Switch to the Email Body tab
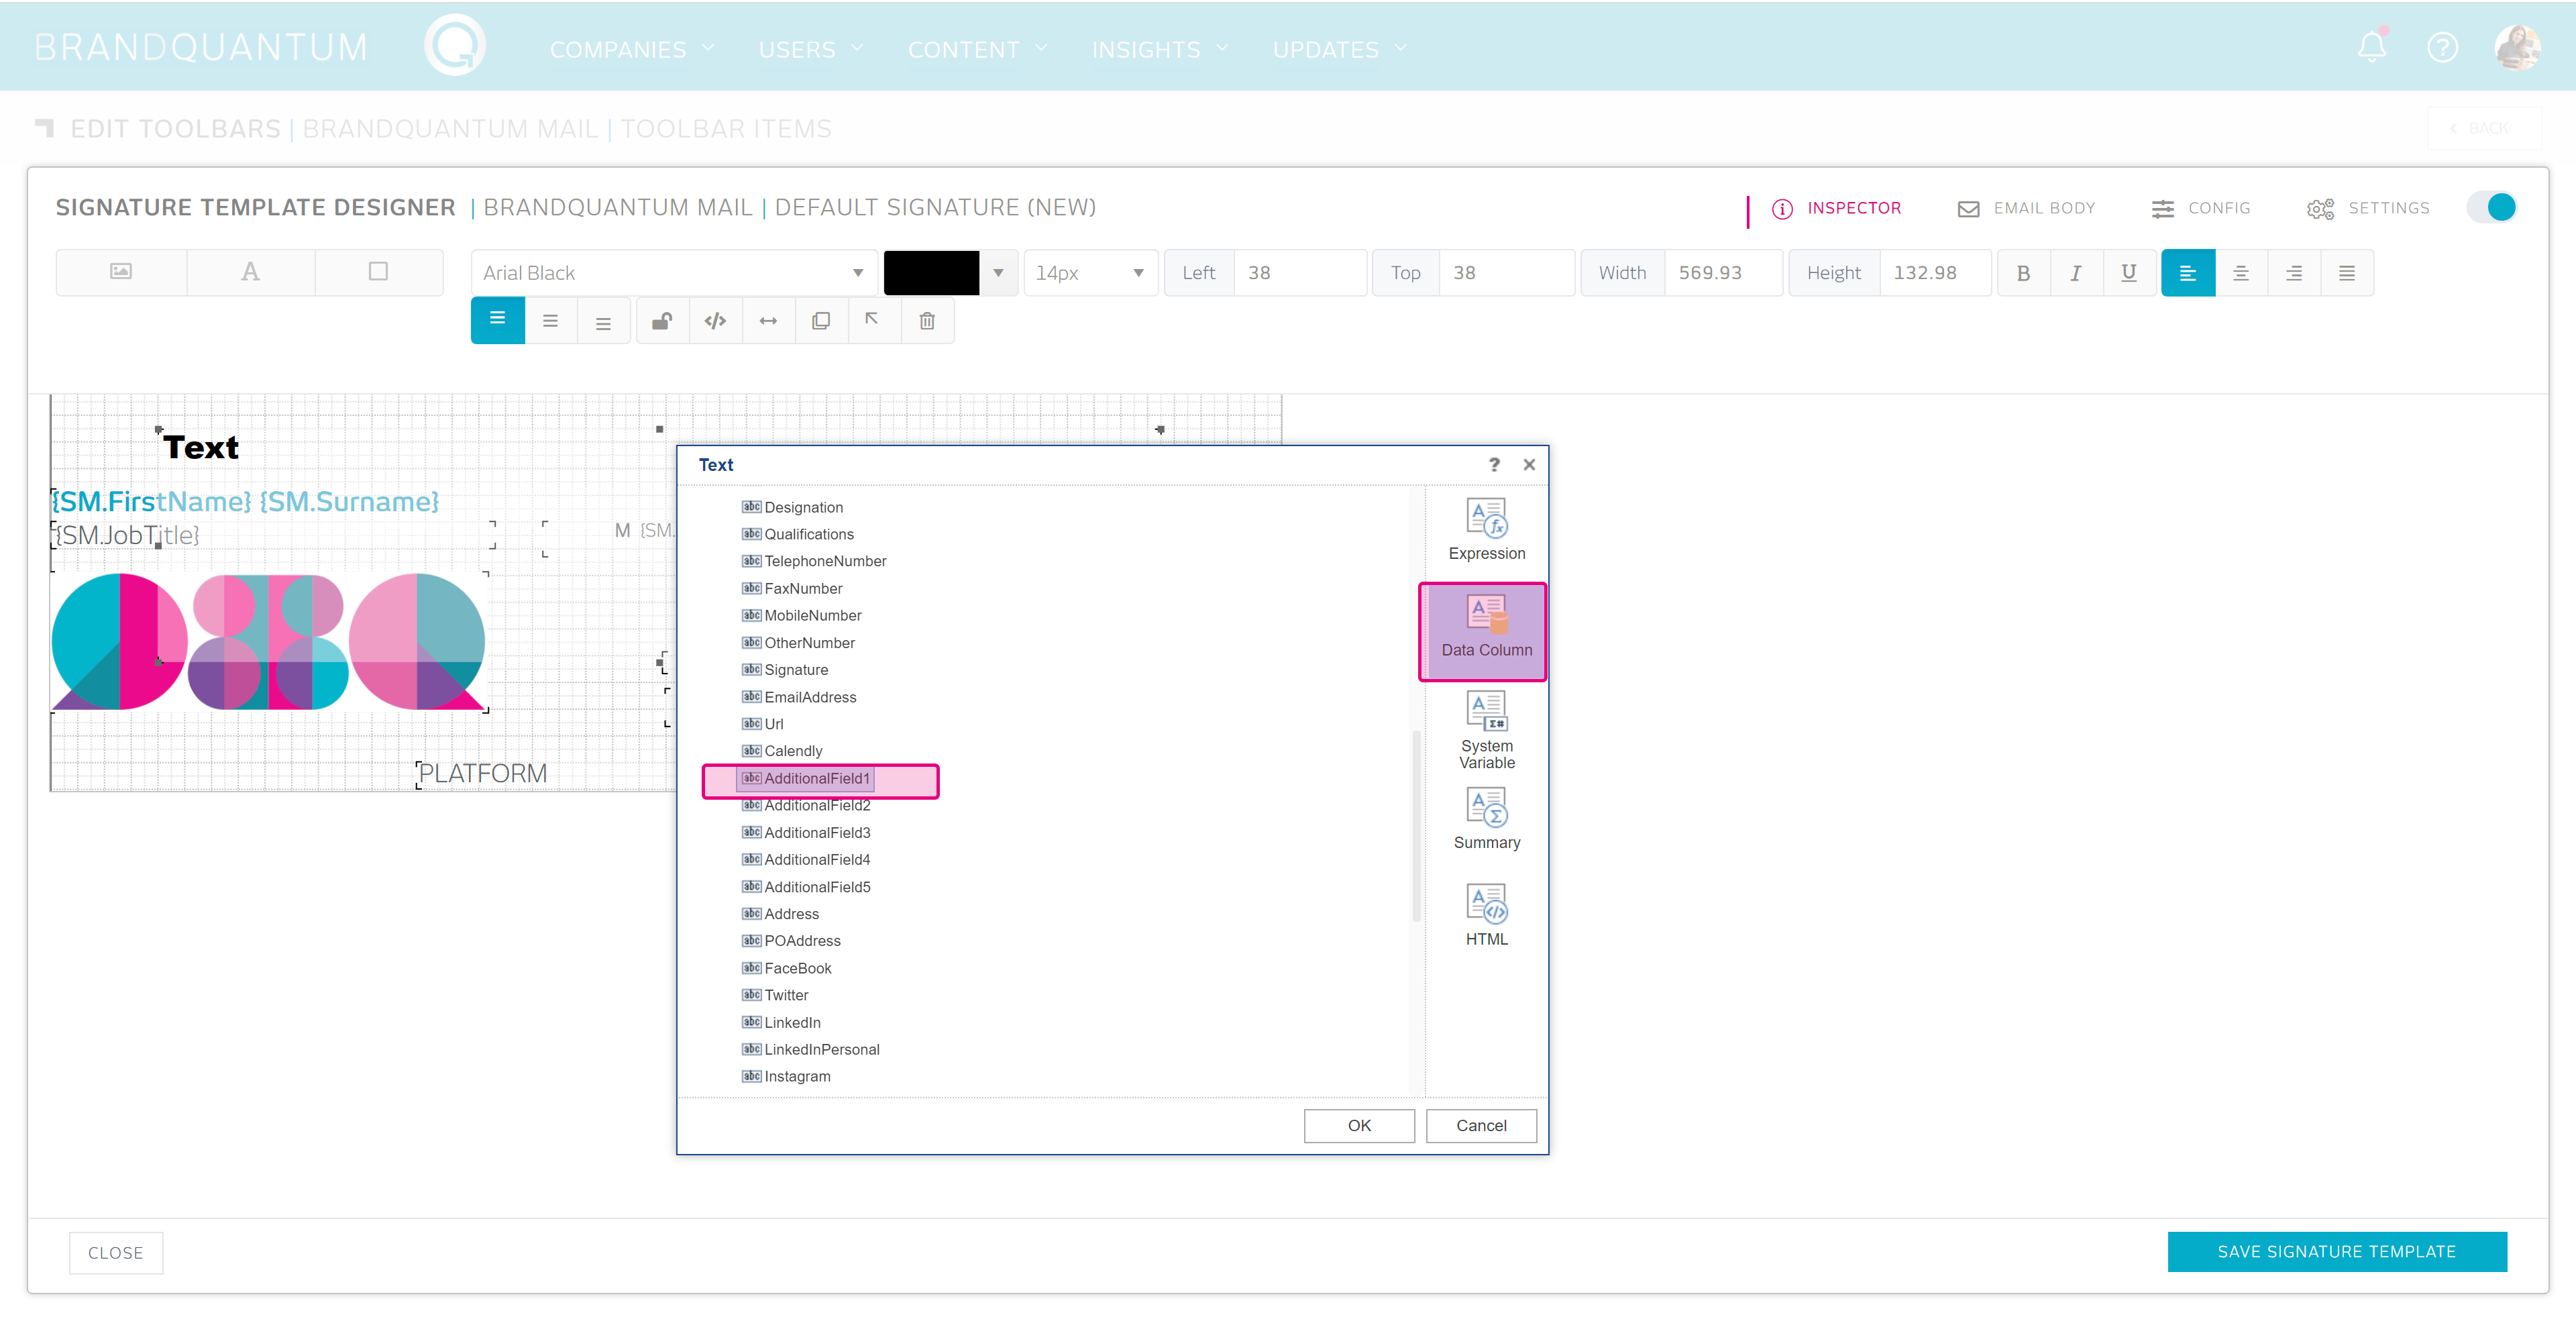Screen dimensions: 2576x1317 tap(2026, 208)
